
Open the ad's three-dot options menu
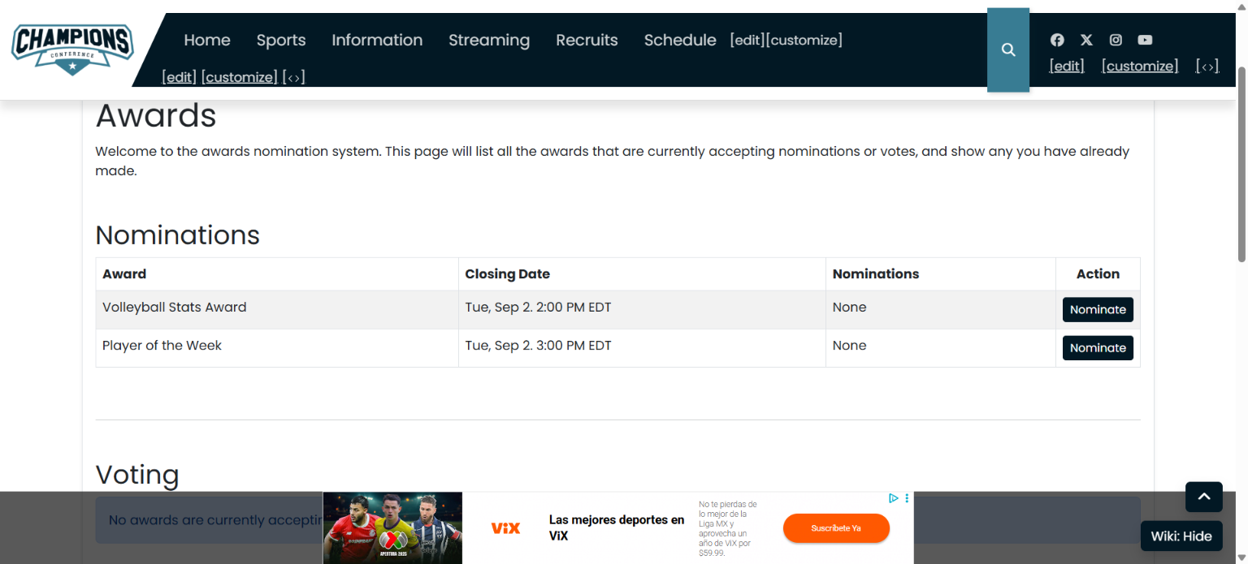[x=907, y=498]
